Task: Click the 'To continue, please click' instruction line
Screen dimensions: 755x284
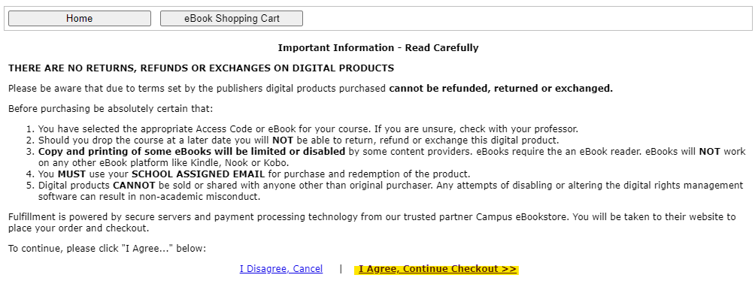Action: (107, 249)
